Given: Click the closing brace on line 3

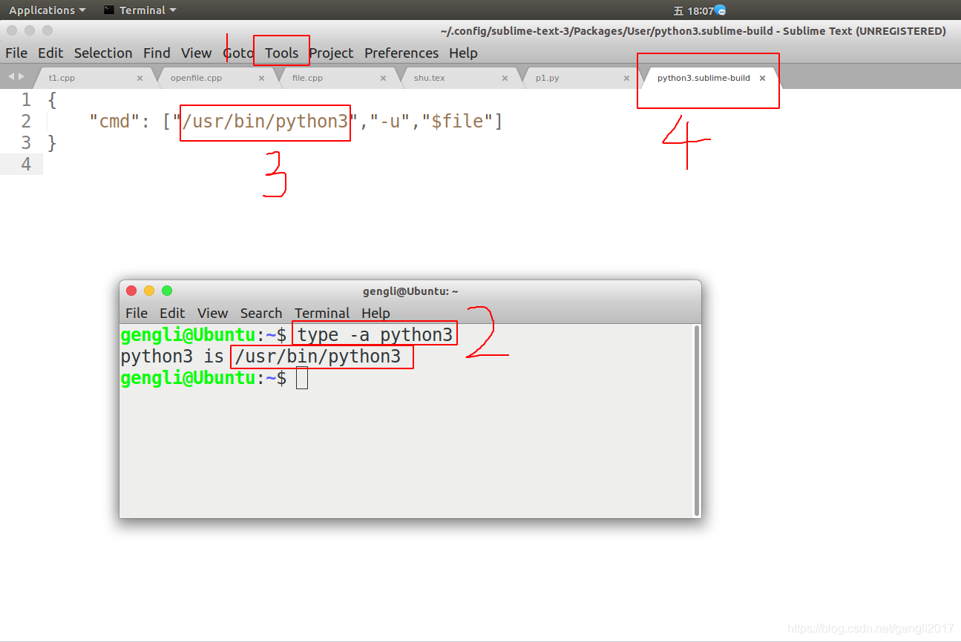Looking at the screenshot, I should point(52,142).
